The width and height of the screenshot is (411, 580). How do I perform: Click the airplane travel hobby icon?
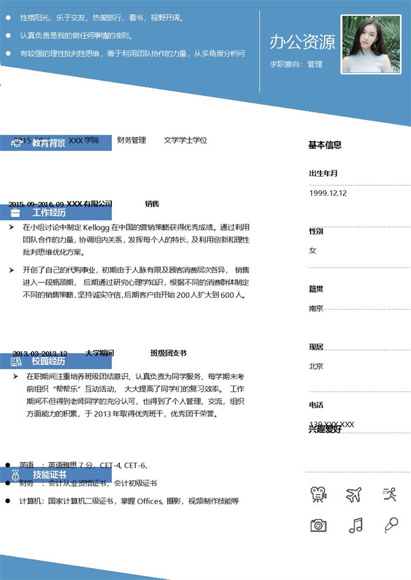[x=353, y=494]
